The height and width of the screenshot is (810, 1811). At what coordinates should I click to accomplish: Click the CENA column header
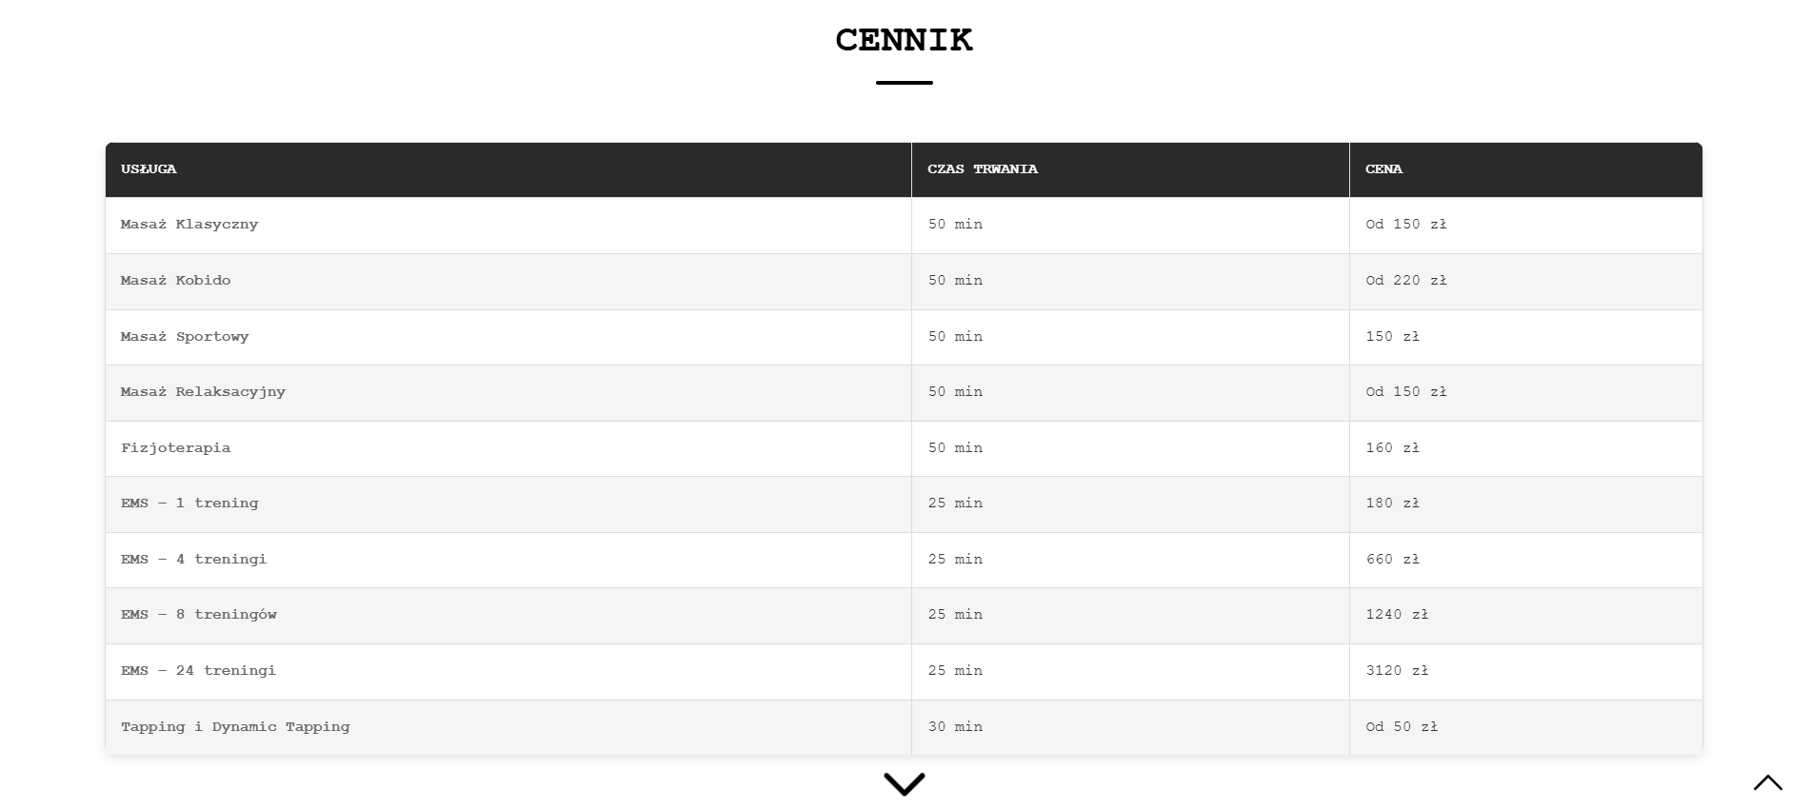click(x=1383, y=169)
